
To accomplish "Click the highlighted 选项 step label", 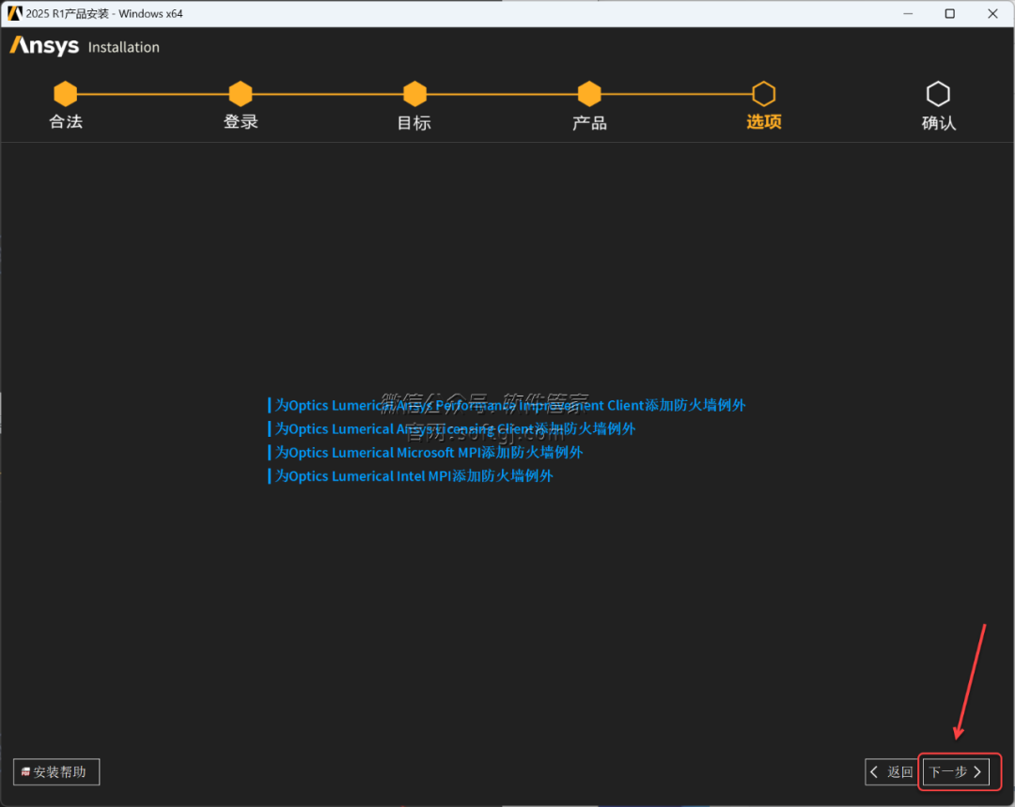I will (764, 122).
